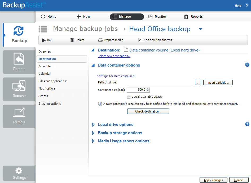The height and width of the screenshot is (183, 251).
Task: Open help for Local drive options
Action: (x=247, y=124)
